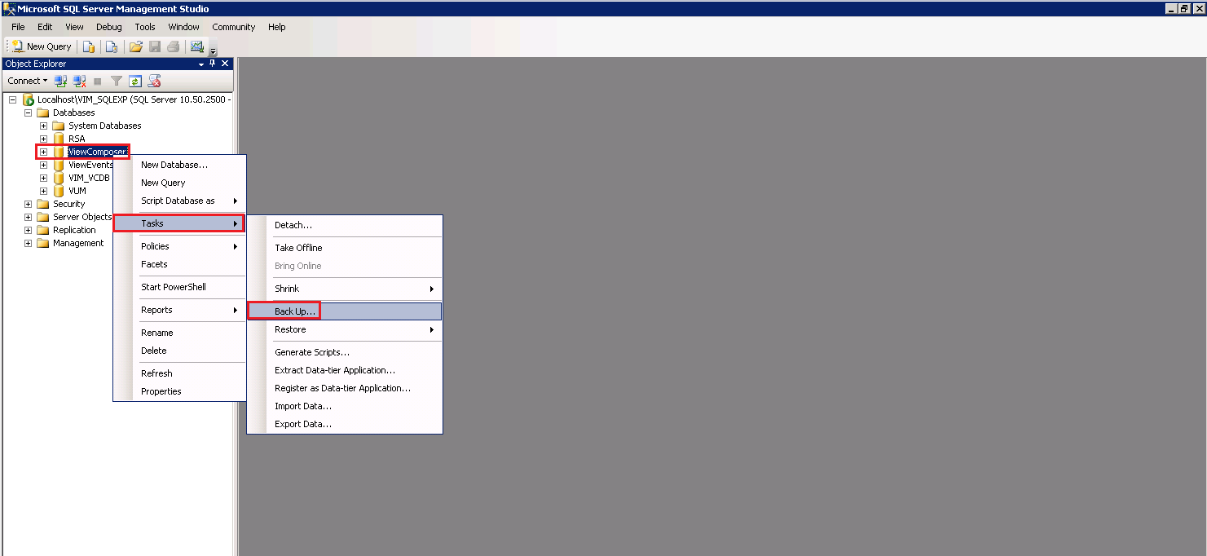Viewport: 1207px width, 556px height.
Task: Click the New Query toolbar button
Action: coord(42,46)
